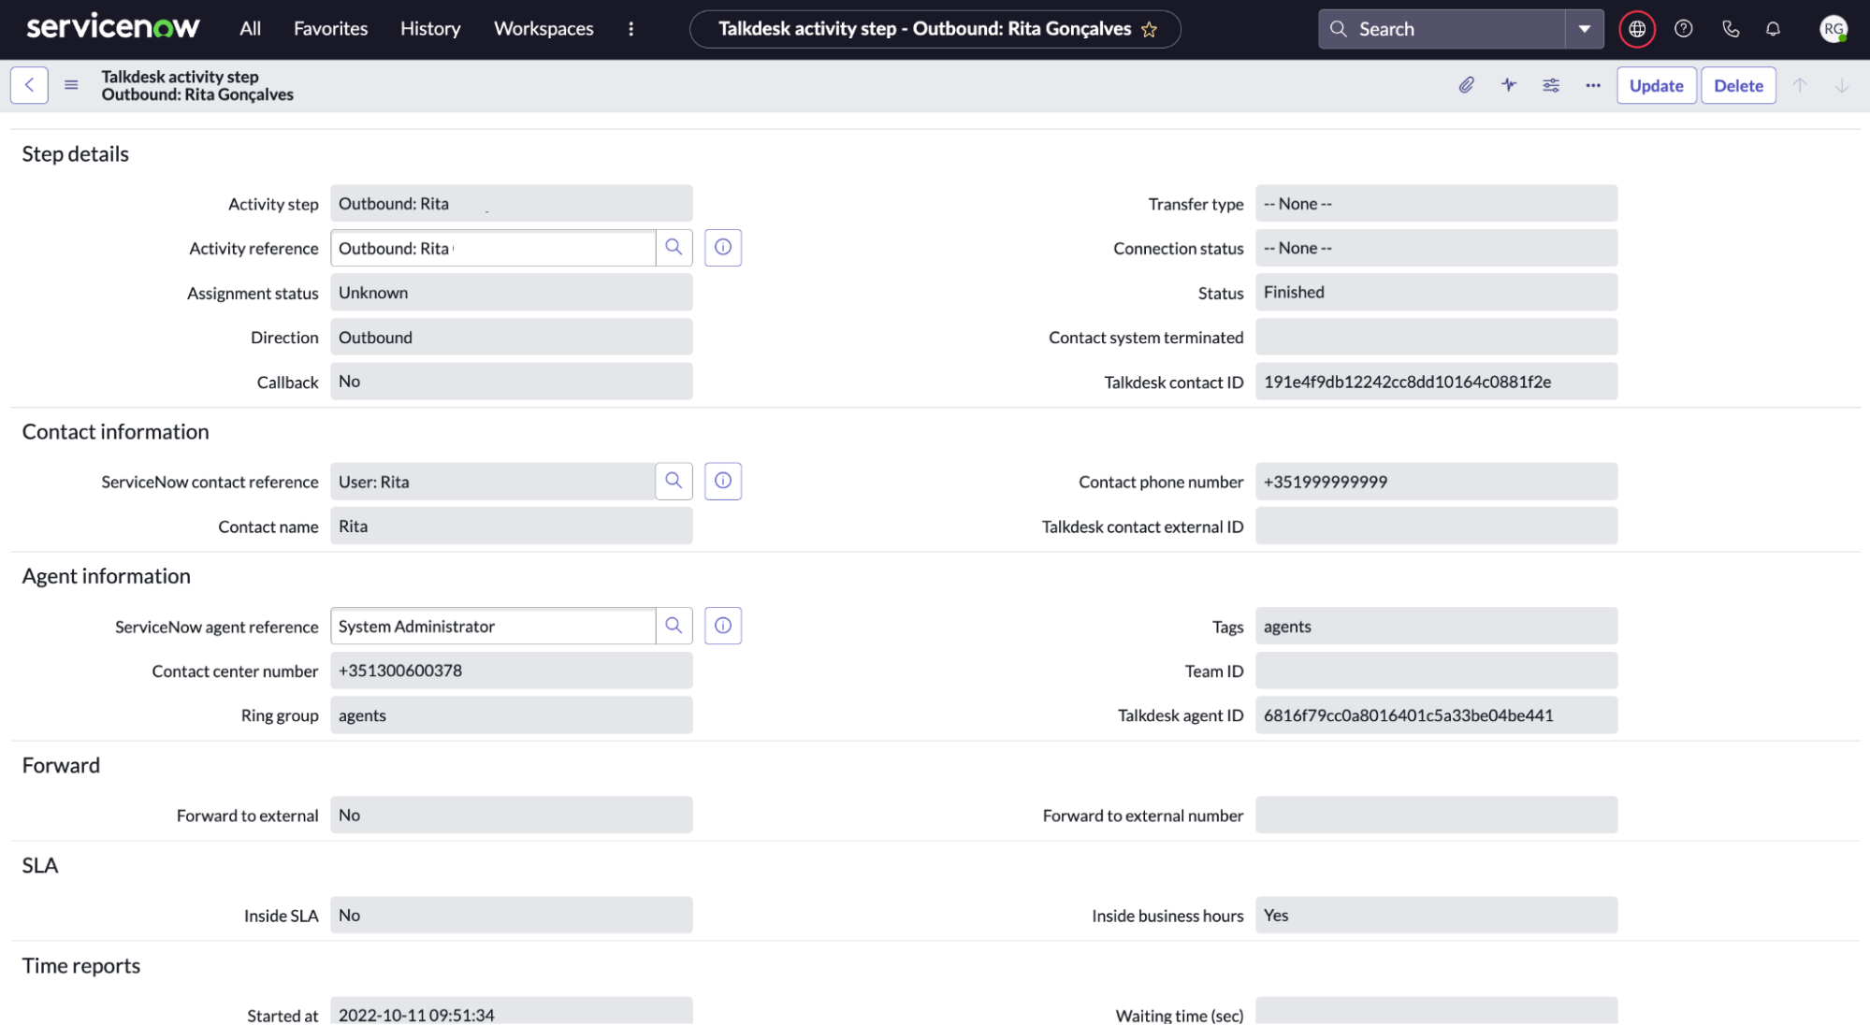Click the Talkdesk agent ID field
This screenshot has width=1870, height=1025.
pyautogui.click(x=1436, y=715)
